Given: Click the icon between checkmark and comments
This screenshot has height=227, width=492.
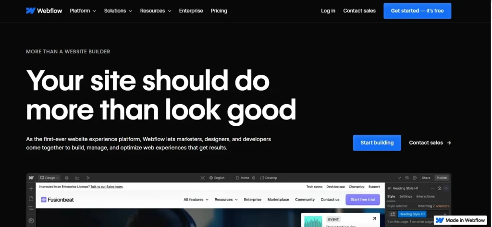Looking at the screenshot, I should (x=407, y=178).
